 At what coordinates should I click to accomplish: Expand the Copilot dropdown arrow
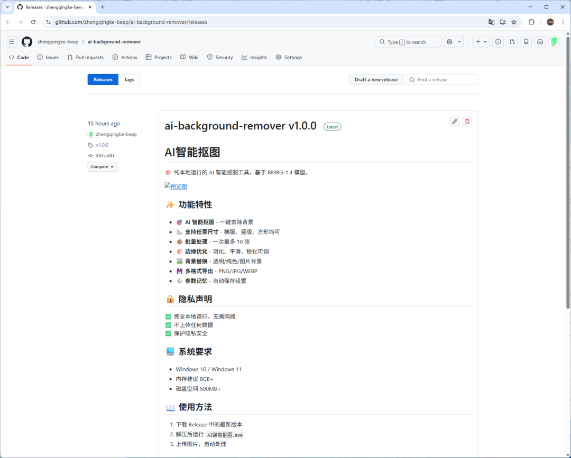coord(459,42)
